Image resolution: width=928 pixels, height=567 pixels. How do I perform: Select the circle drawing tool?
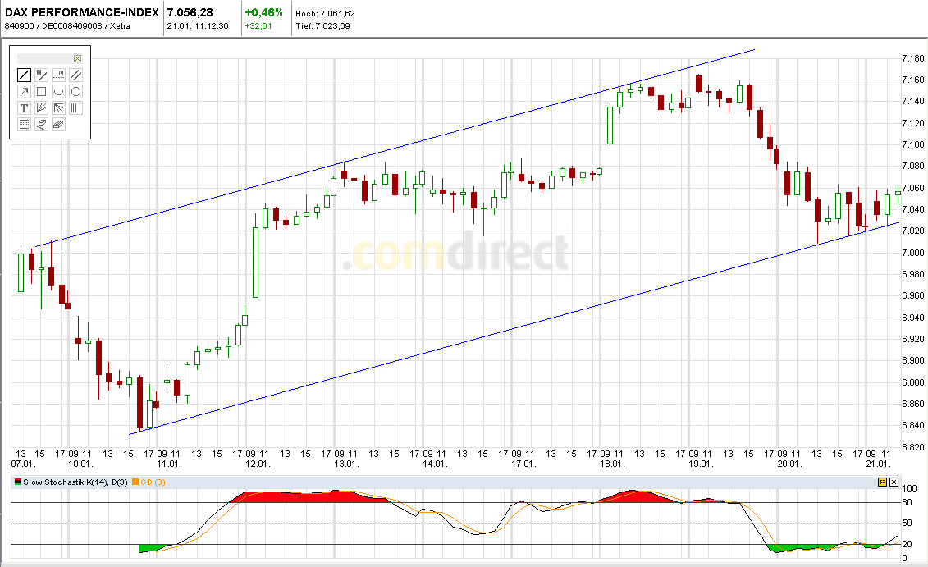coord(75,91)
